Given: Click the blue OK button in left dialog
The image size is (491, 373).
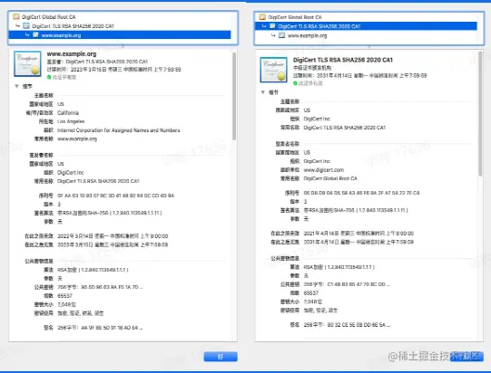Looking at the screenshot, I should pos(221,357).
